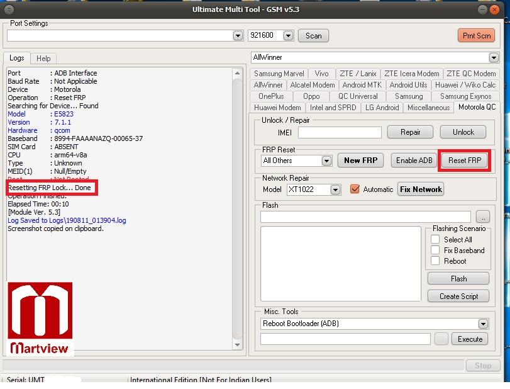Screen dimensions: 510x389
Task: Open the Huawei / Wiko Calc tab
Action: point(465,85)
